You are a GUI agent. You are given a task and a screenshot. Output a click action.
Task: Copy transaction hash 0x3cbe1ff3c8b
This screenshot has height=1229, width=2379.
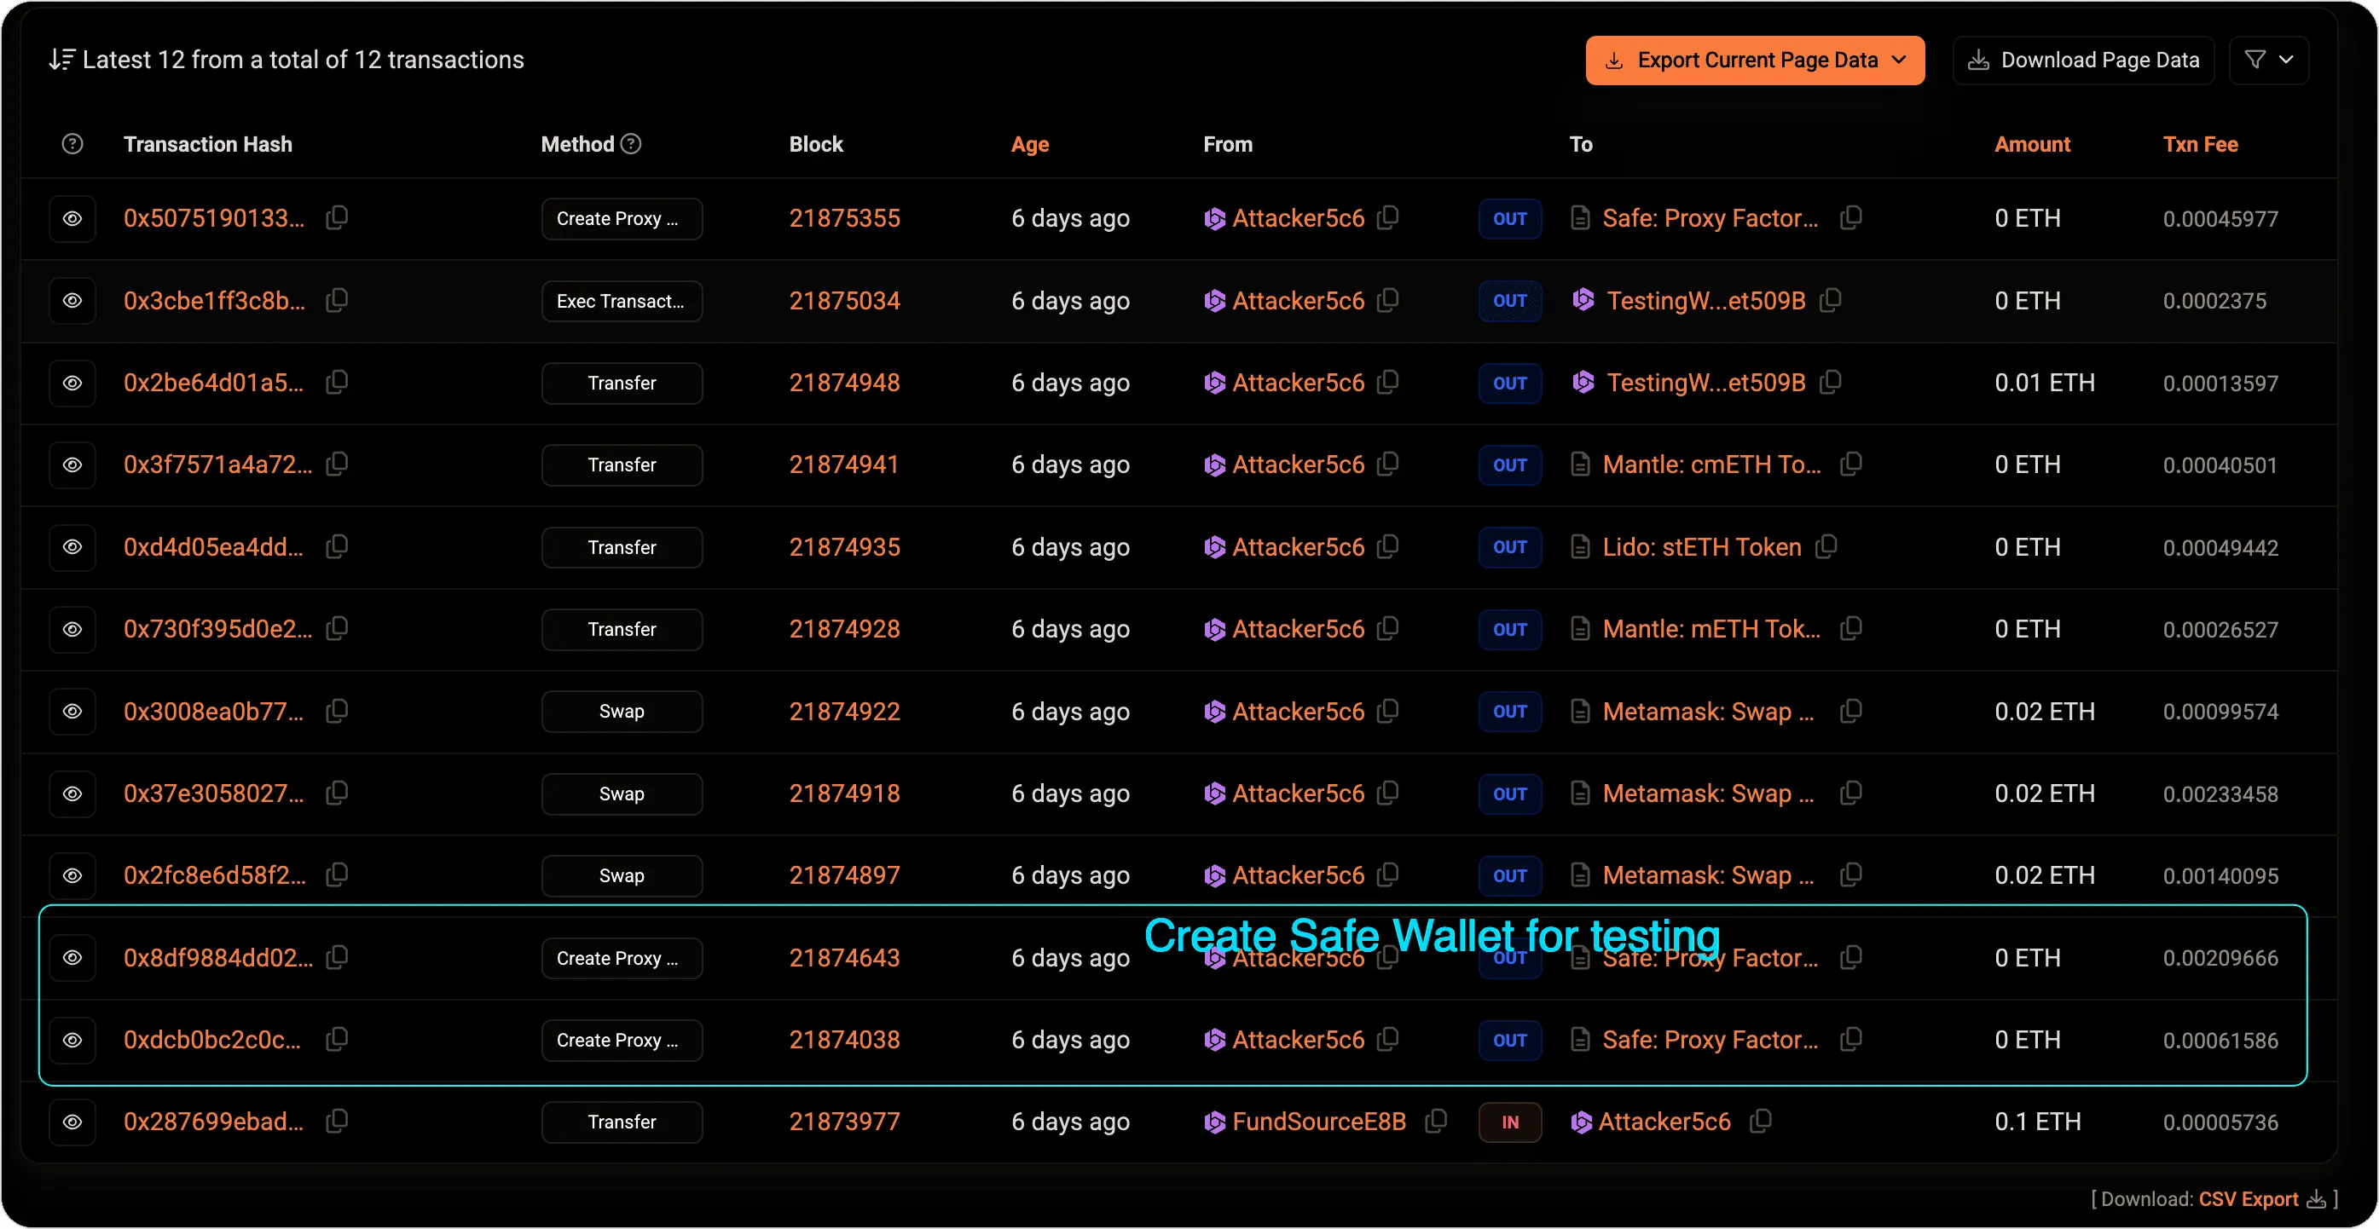(x=337, y=300)
